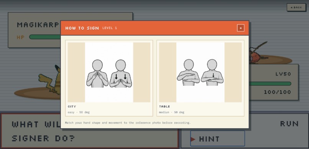Click the match hand shape instruction text

[x=128, y=123]
